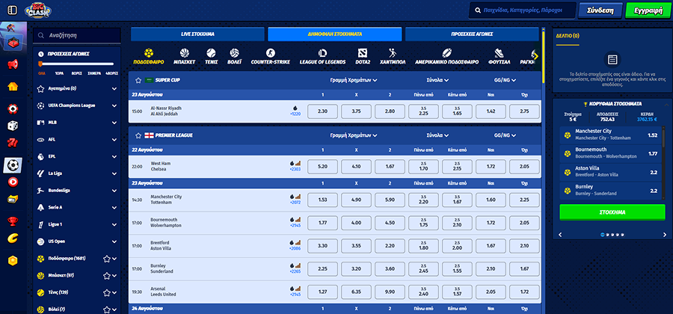Screen dimensions: 673x314
Task: Pick draw odds 4.90 for Manchester City match
Action: click(x=357, y=200)
